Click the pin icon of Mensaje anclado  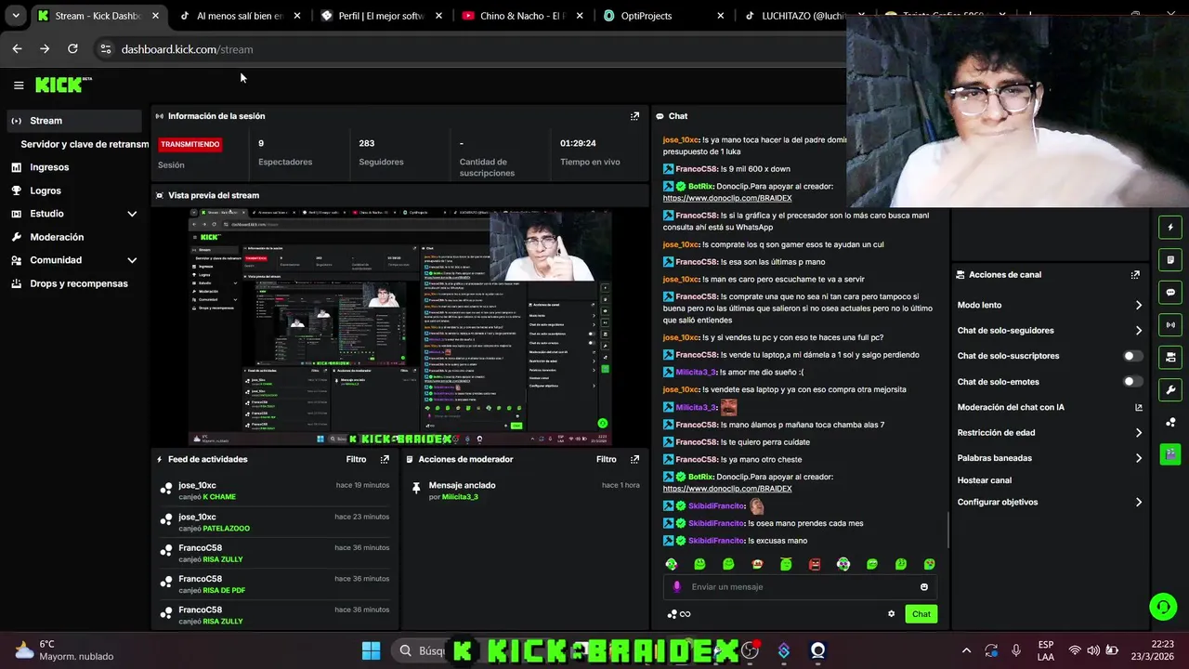pyautogui.click(x=416, y=487)
